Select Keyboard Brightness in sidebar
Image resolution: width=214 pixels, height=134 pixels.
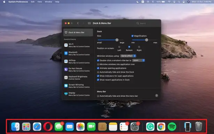[78, 78]
